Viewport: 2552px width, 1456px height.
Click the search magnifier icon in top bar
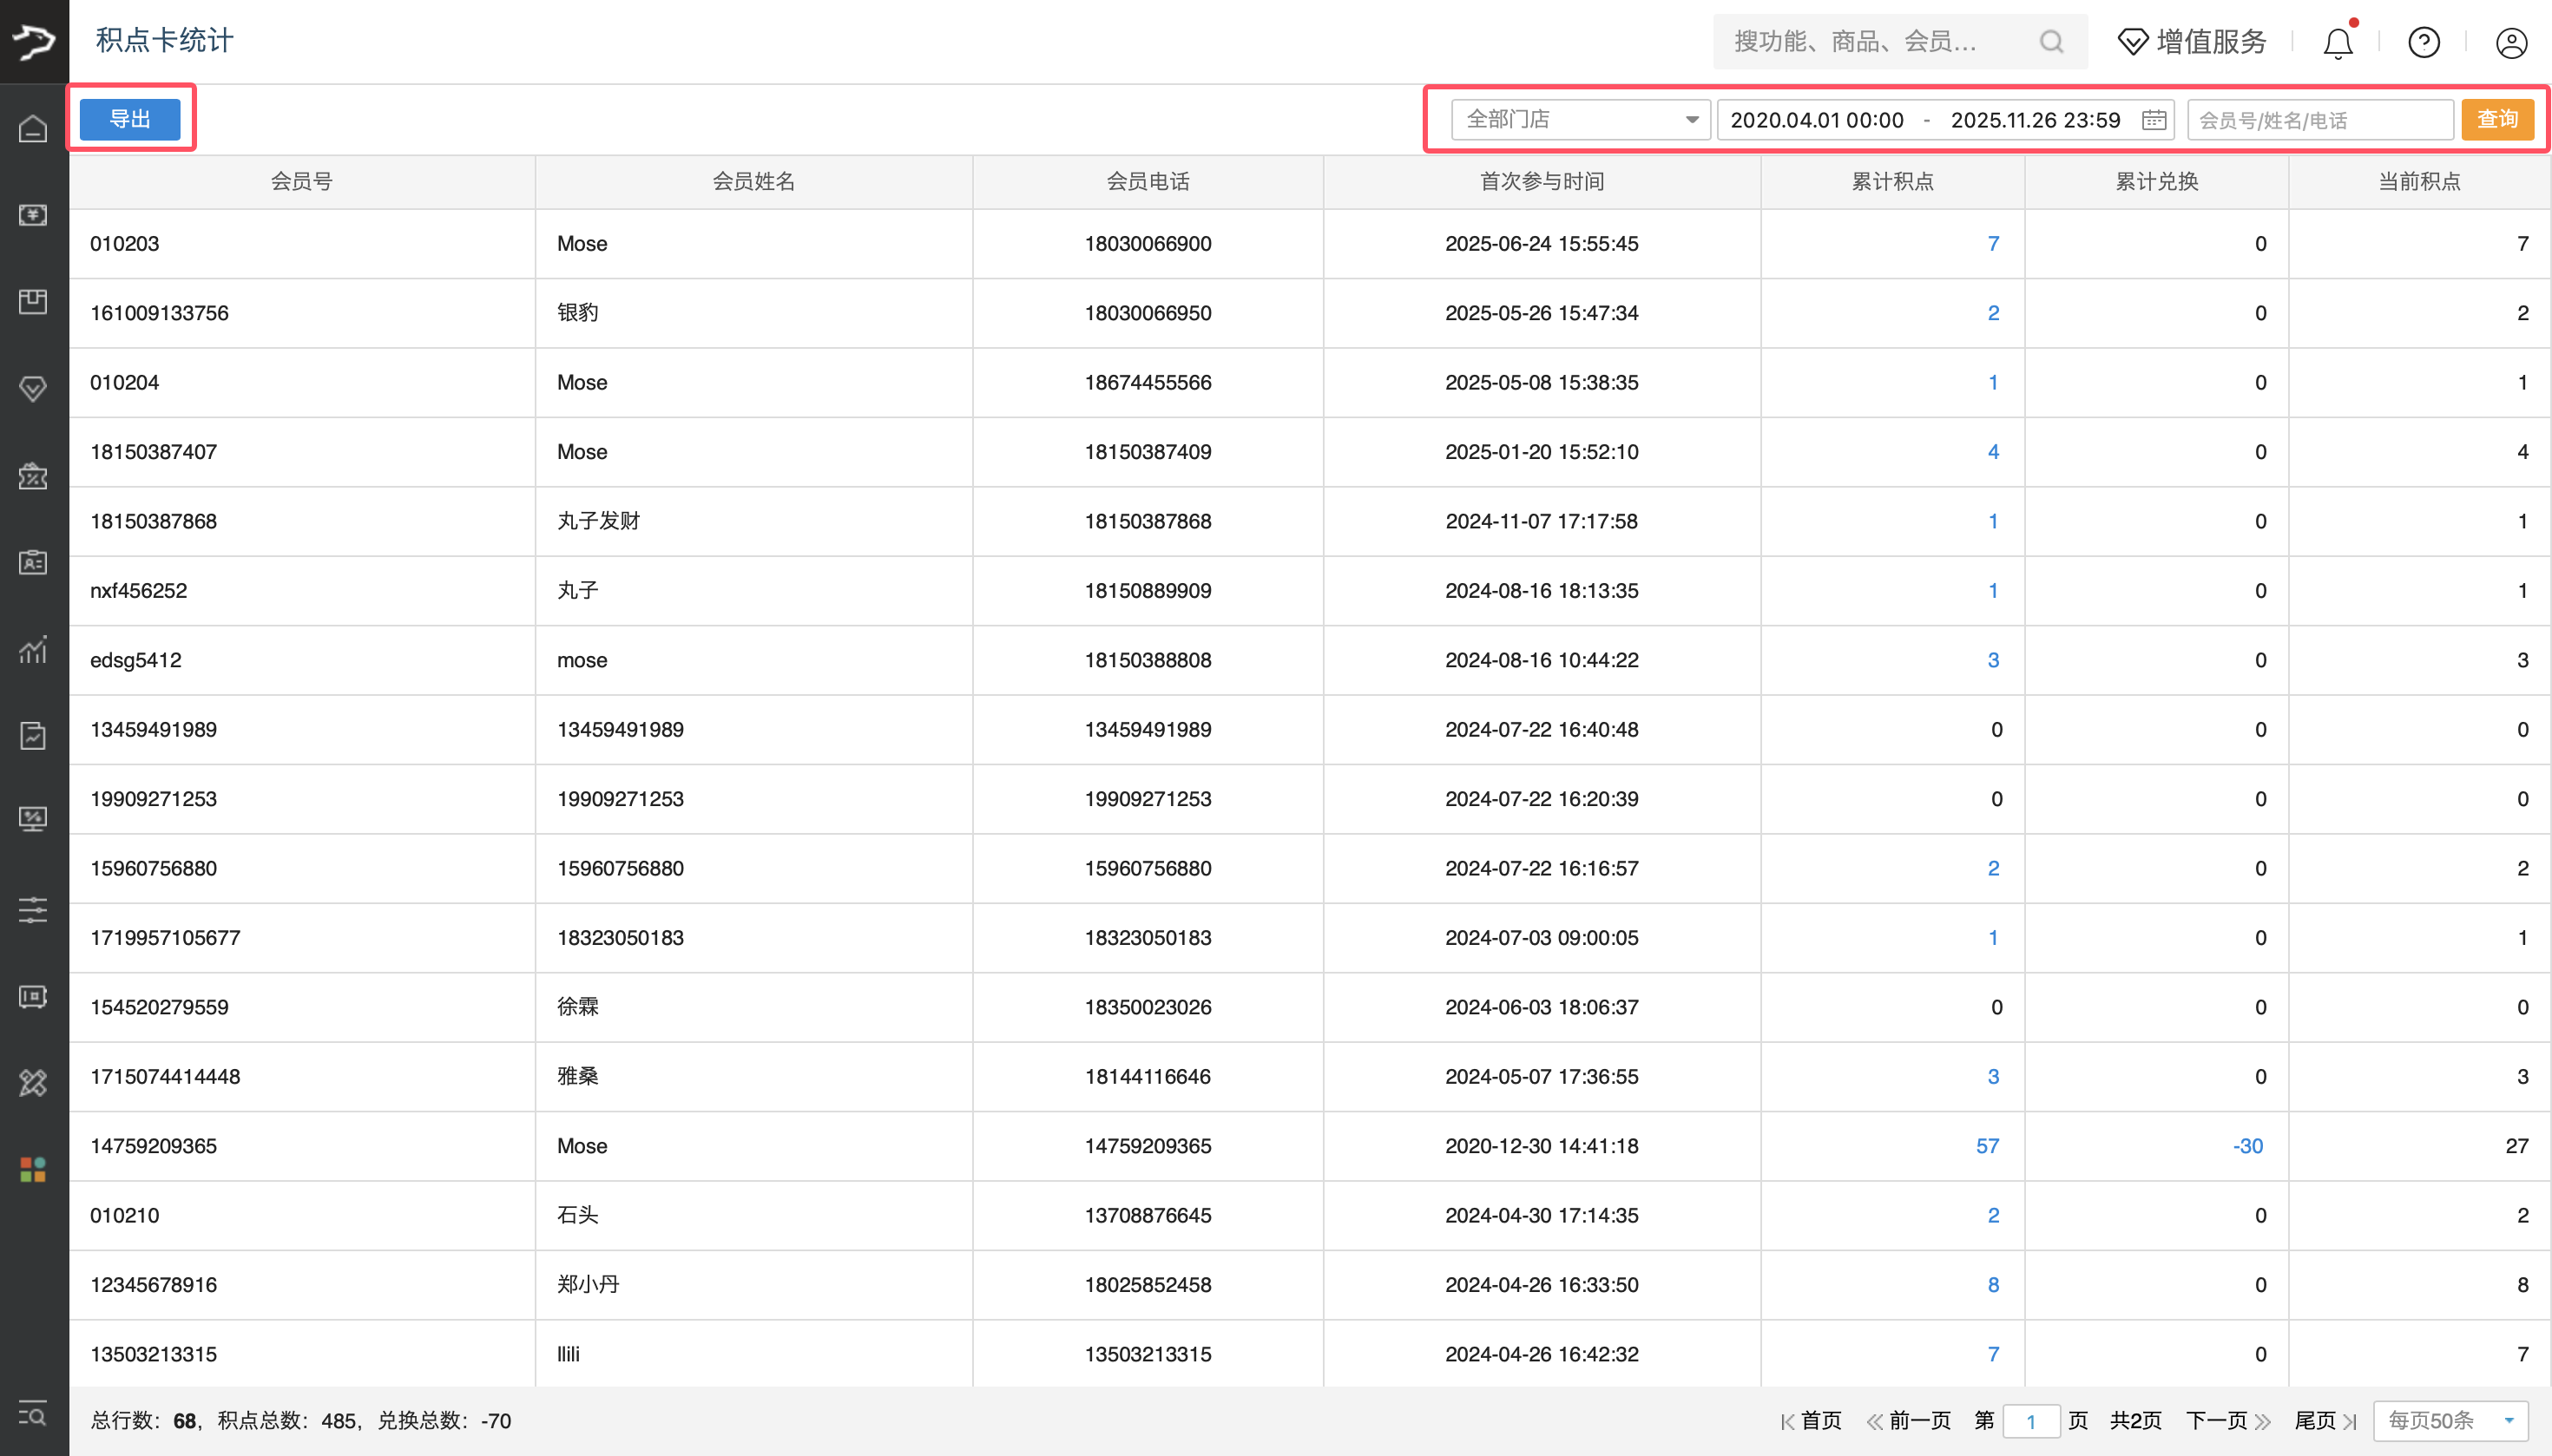(x=2051, y=42)
